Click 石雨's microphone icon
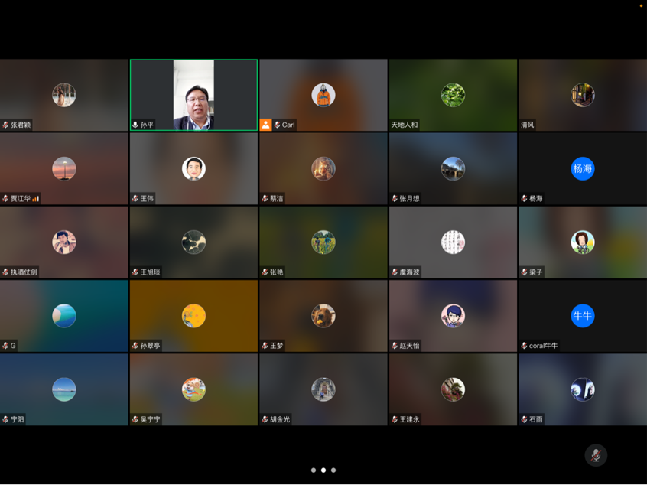The width and height of the screenshot is (647, 485). [524, 419]
